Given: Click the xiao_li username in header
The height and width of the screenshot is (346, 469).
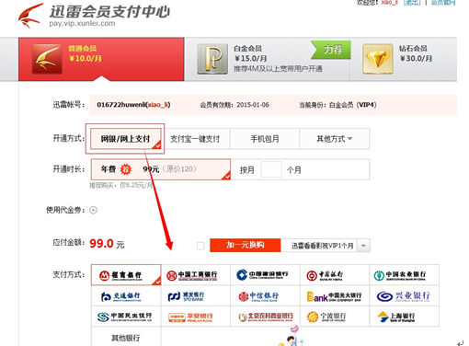Looking at the screenshot, I should (x=389, y=3).
